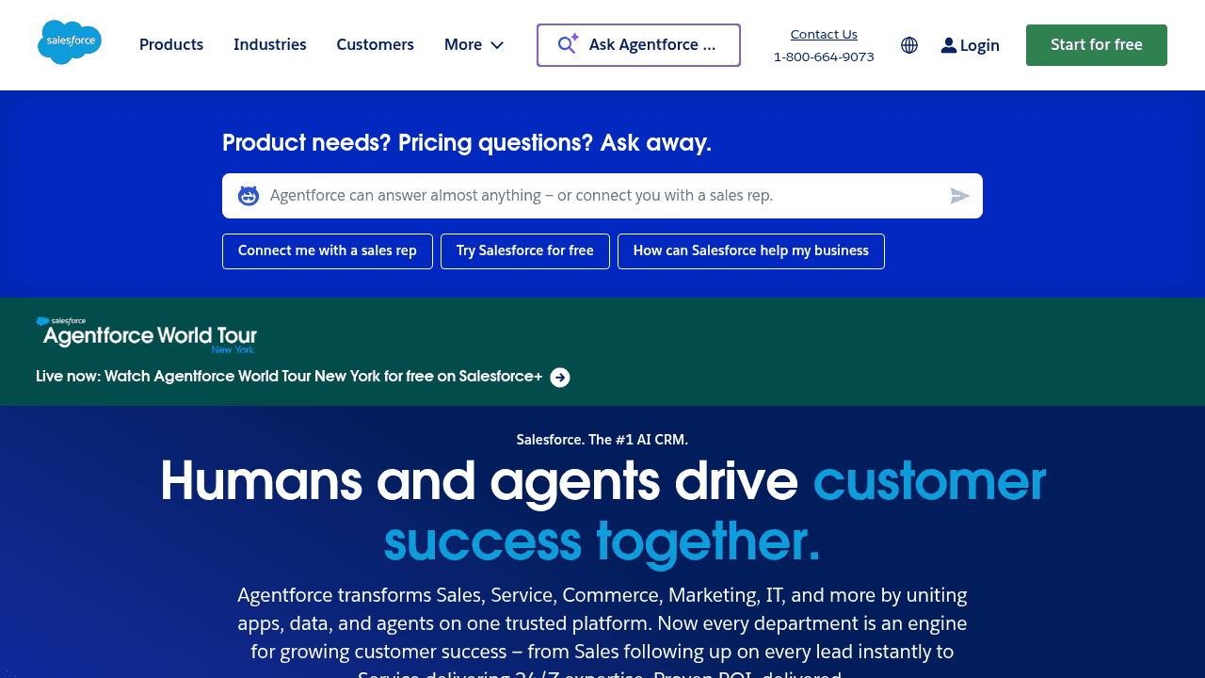The image size is (1205, 678).
Task: Select How can Salesforce help my business
Action: click(751, 251)
